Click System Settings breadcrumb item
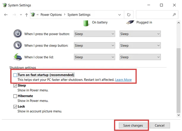Viewport: 182px width, 131px height. coord(79,15)
